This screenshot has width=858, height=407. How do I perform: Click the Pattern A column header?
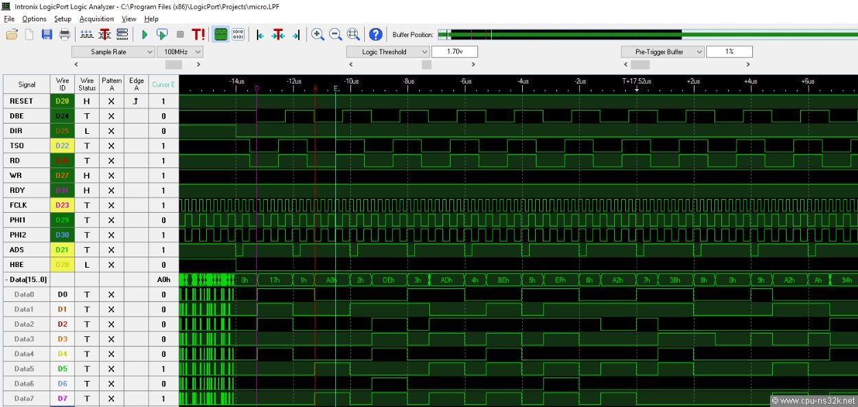[111, 84]
